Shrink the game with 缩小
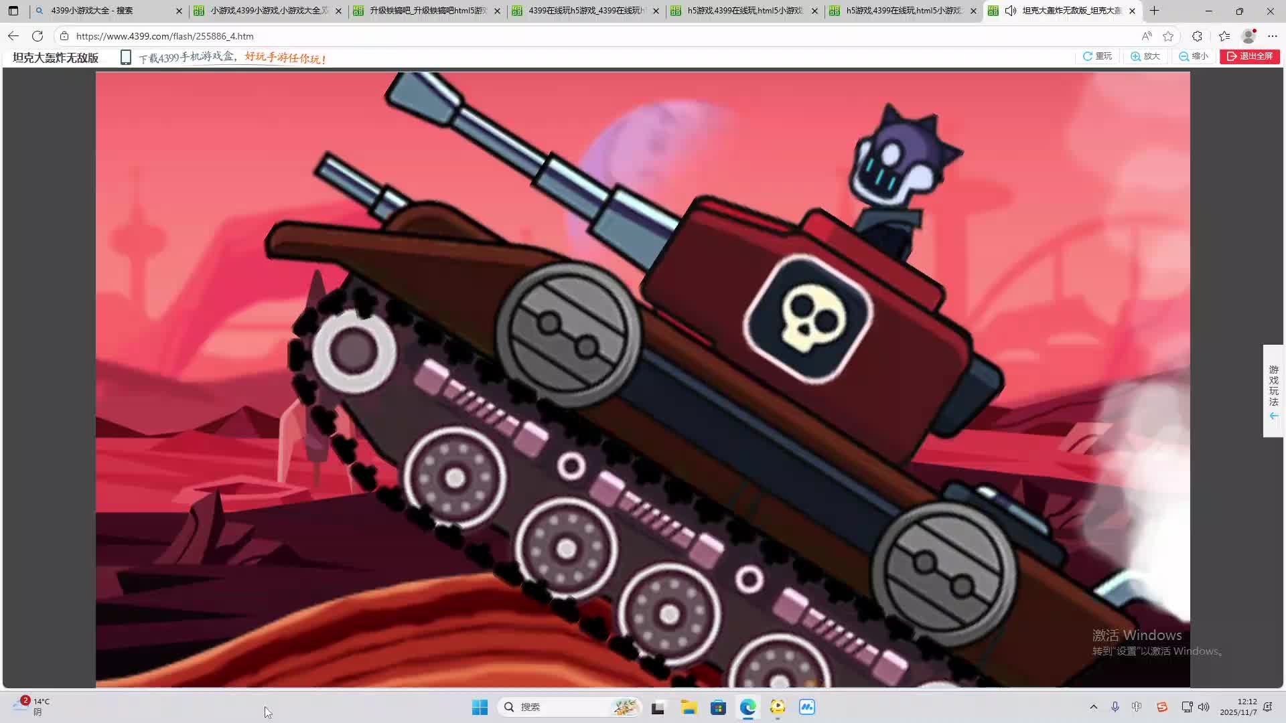This screenshot has height=723, width=1286. [1194, 56]
